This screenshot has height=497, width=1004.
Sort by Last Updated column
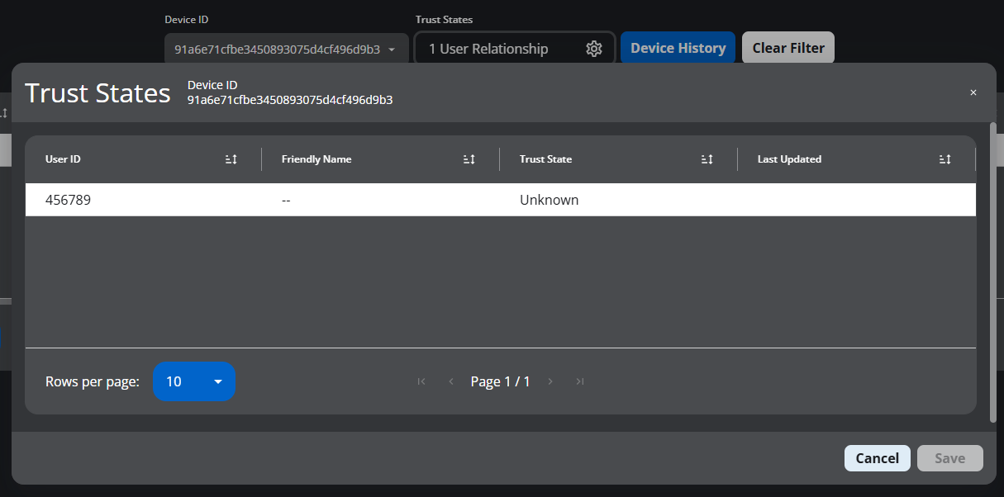(945, 159)
